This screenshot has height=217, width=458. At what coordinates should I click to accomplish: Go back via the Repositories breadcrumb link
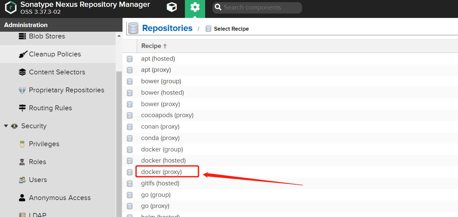pyautogui.click(x=167, y=28)
